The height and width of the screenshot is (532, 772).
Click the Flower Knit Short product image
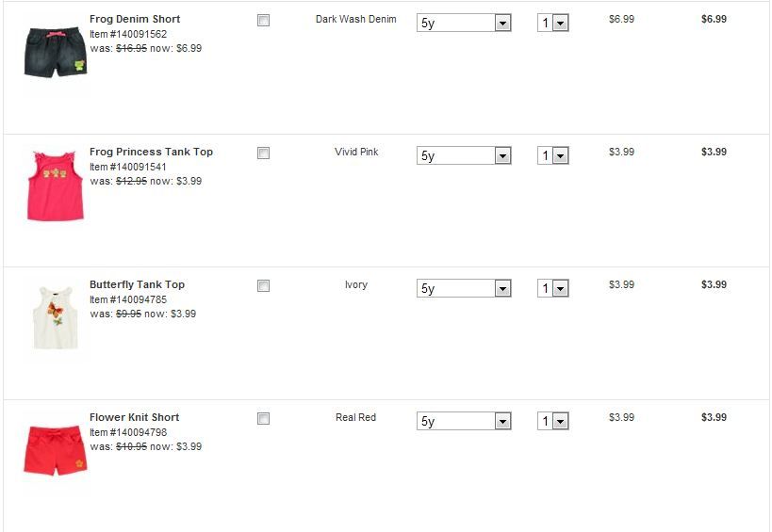(55, 450)
